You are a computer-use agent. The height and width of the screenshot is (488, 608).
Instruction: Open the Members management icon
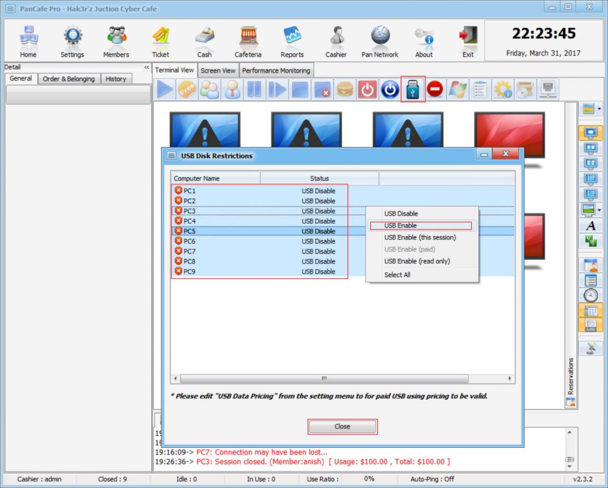(116, 41)
